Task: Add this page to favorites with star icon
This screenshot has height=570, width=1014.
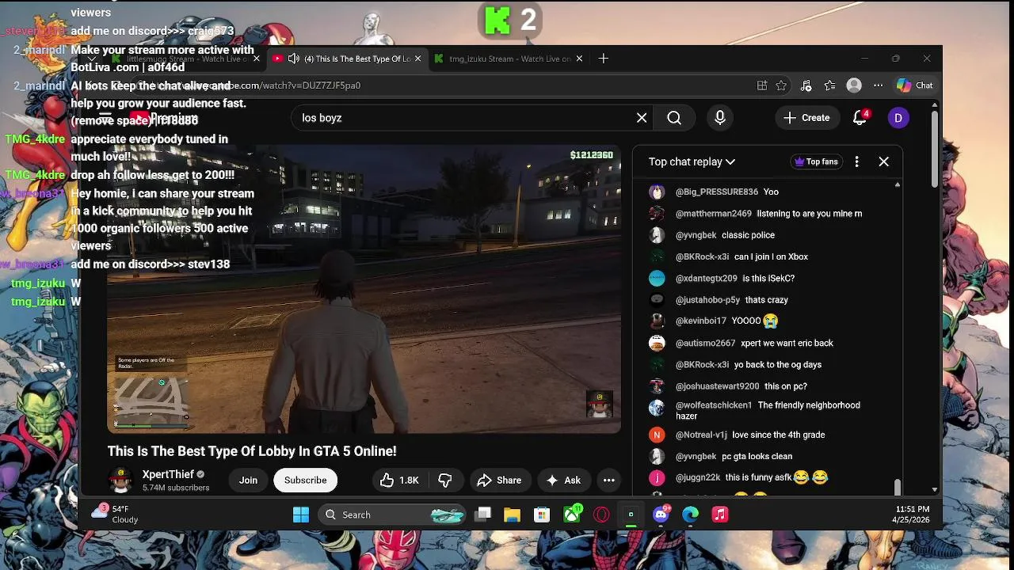Action: (781, 85)
